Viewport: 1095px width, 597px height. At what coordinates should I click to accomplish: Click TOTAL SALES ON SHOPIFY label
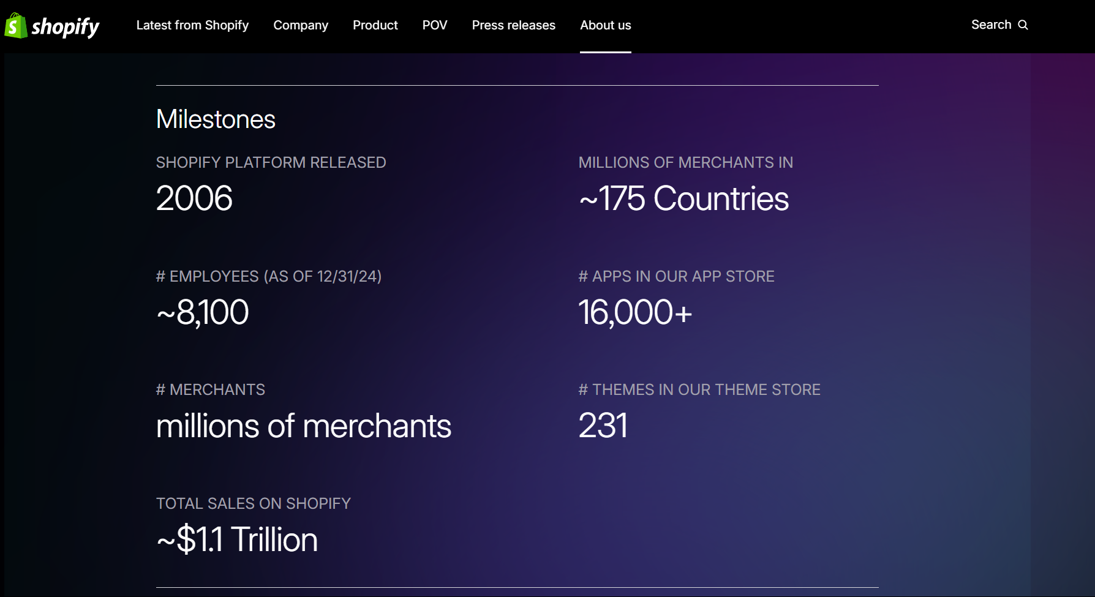(x=253, y=503)
